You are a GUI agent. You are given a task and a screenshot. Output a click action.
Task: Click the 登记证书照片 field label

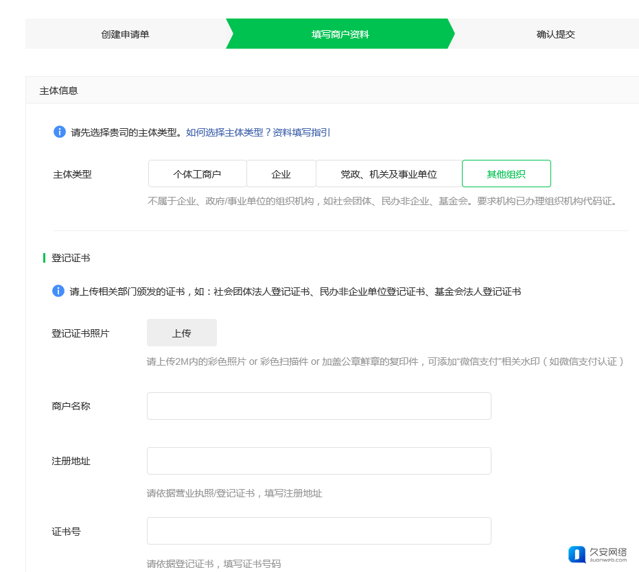coord(80,333)
